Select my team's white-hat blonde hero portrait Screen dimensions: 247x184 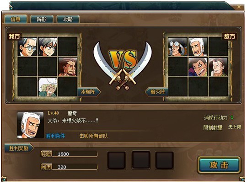pos(48,87)
